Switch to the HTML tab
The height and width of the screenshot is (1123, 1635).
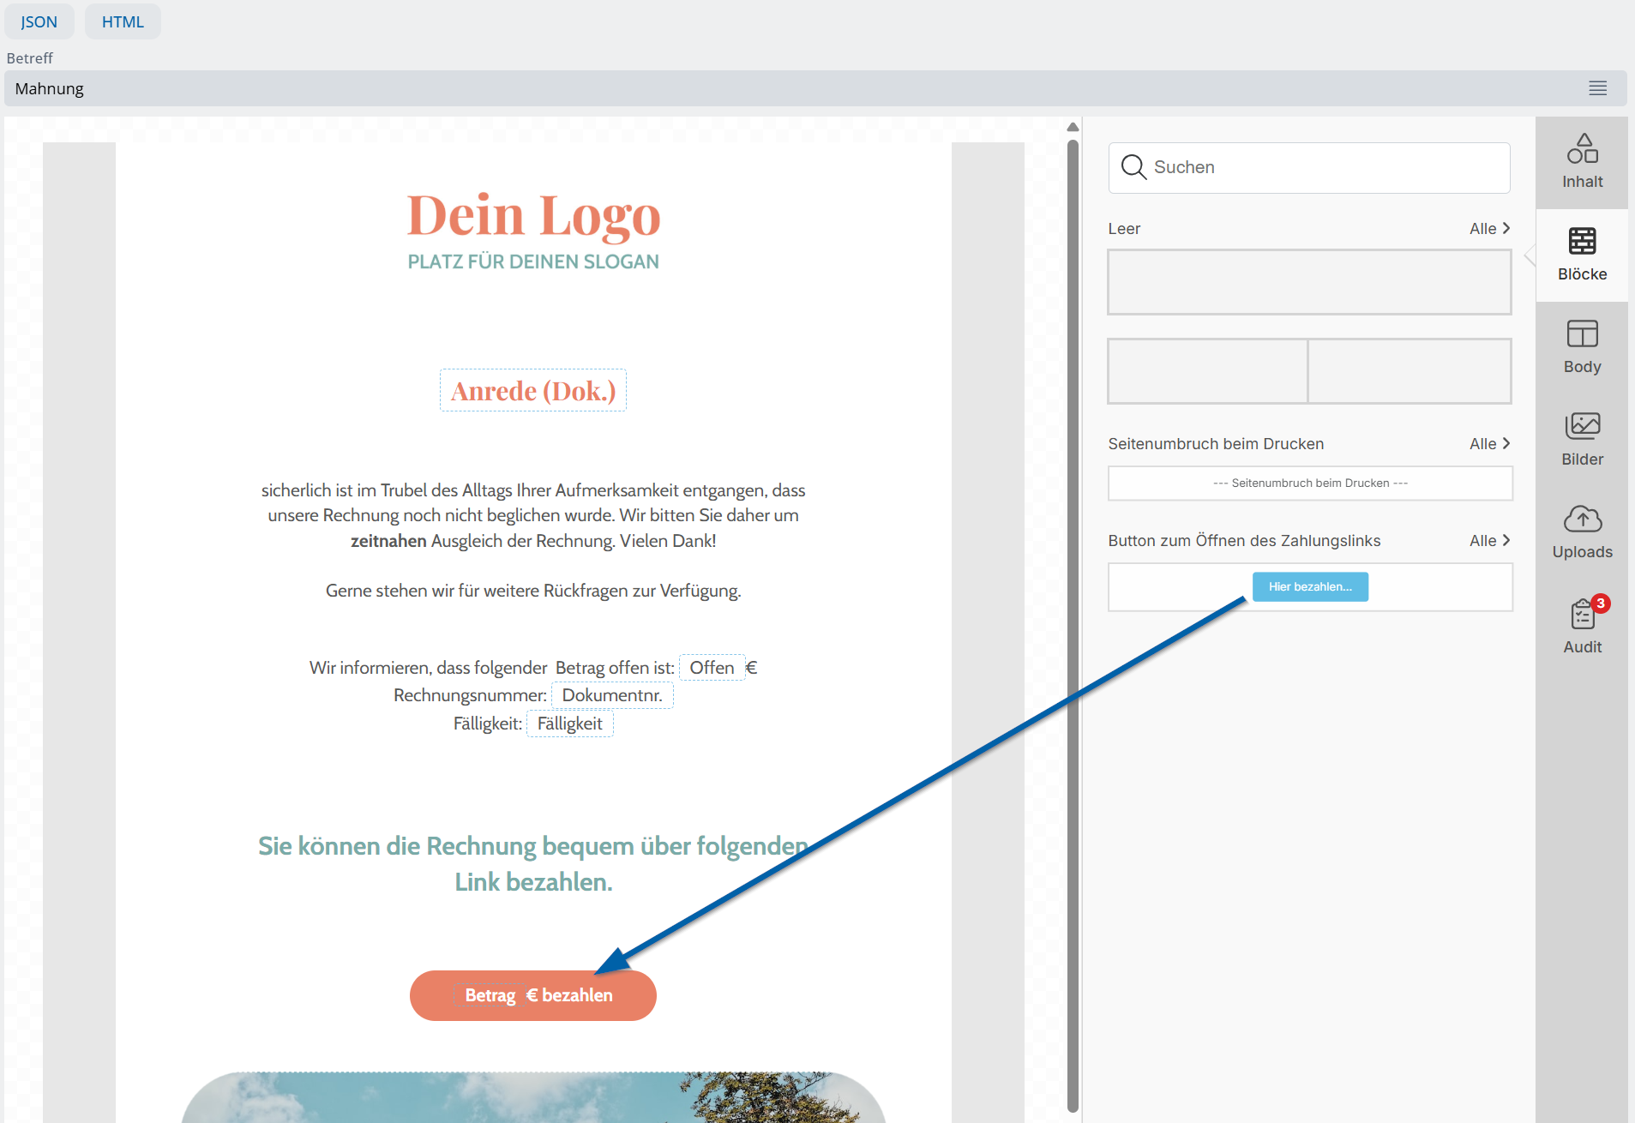coord(123,21)
